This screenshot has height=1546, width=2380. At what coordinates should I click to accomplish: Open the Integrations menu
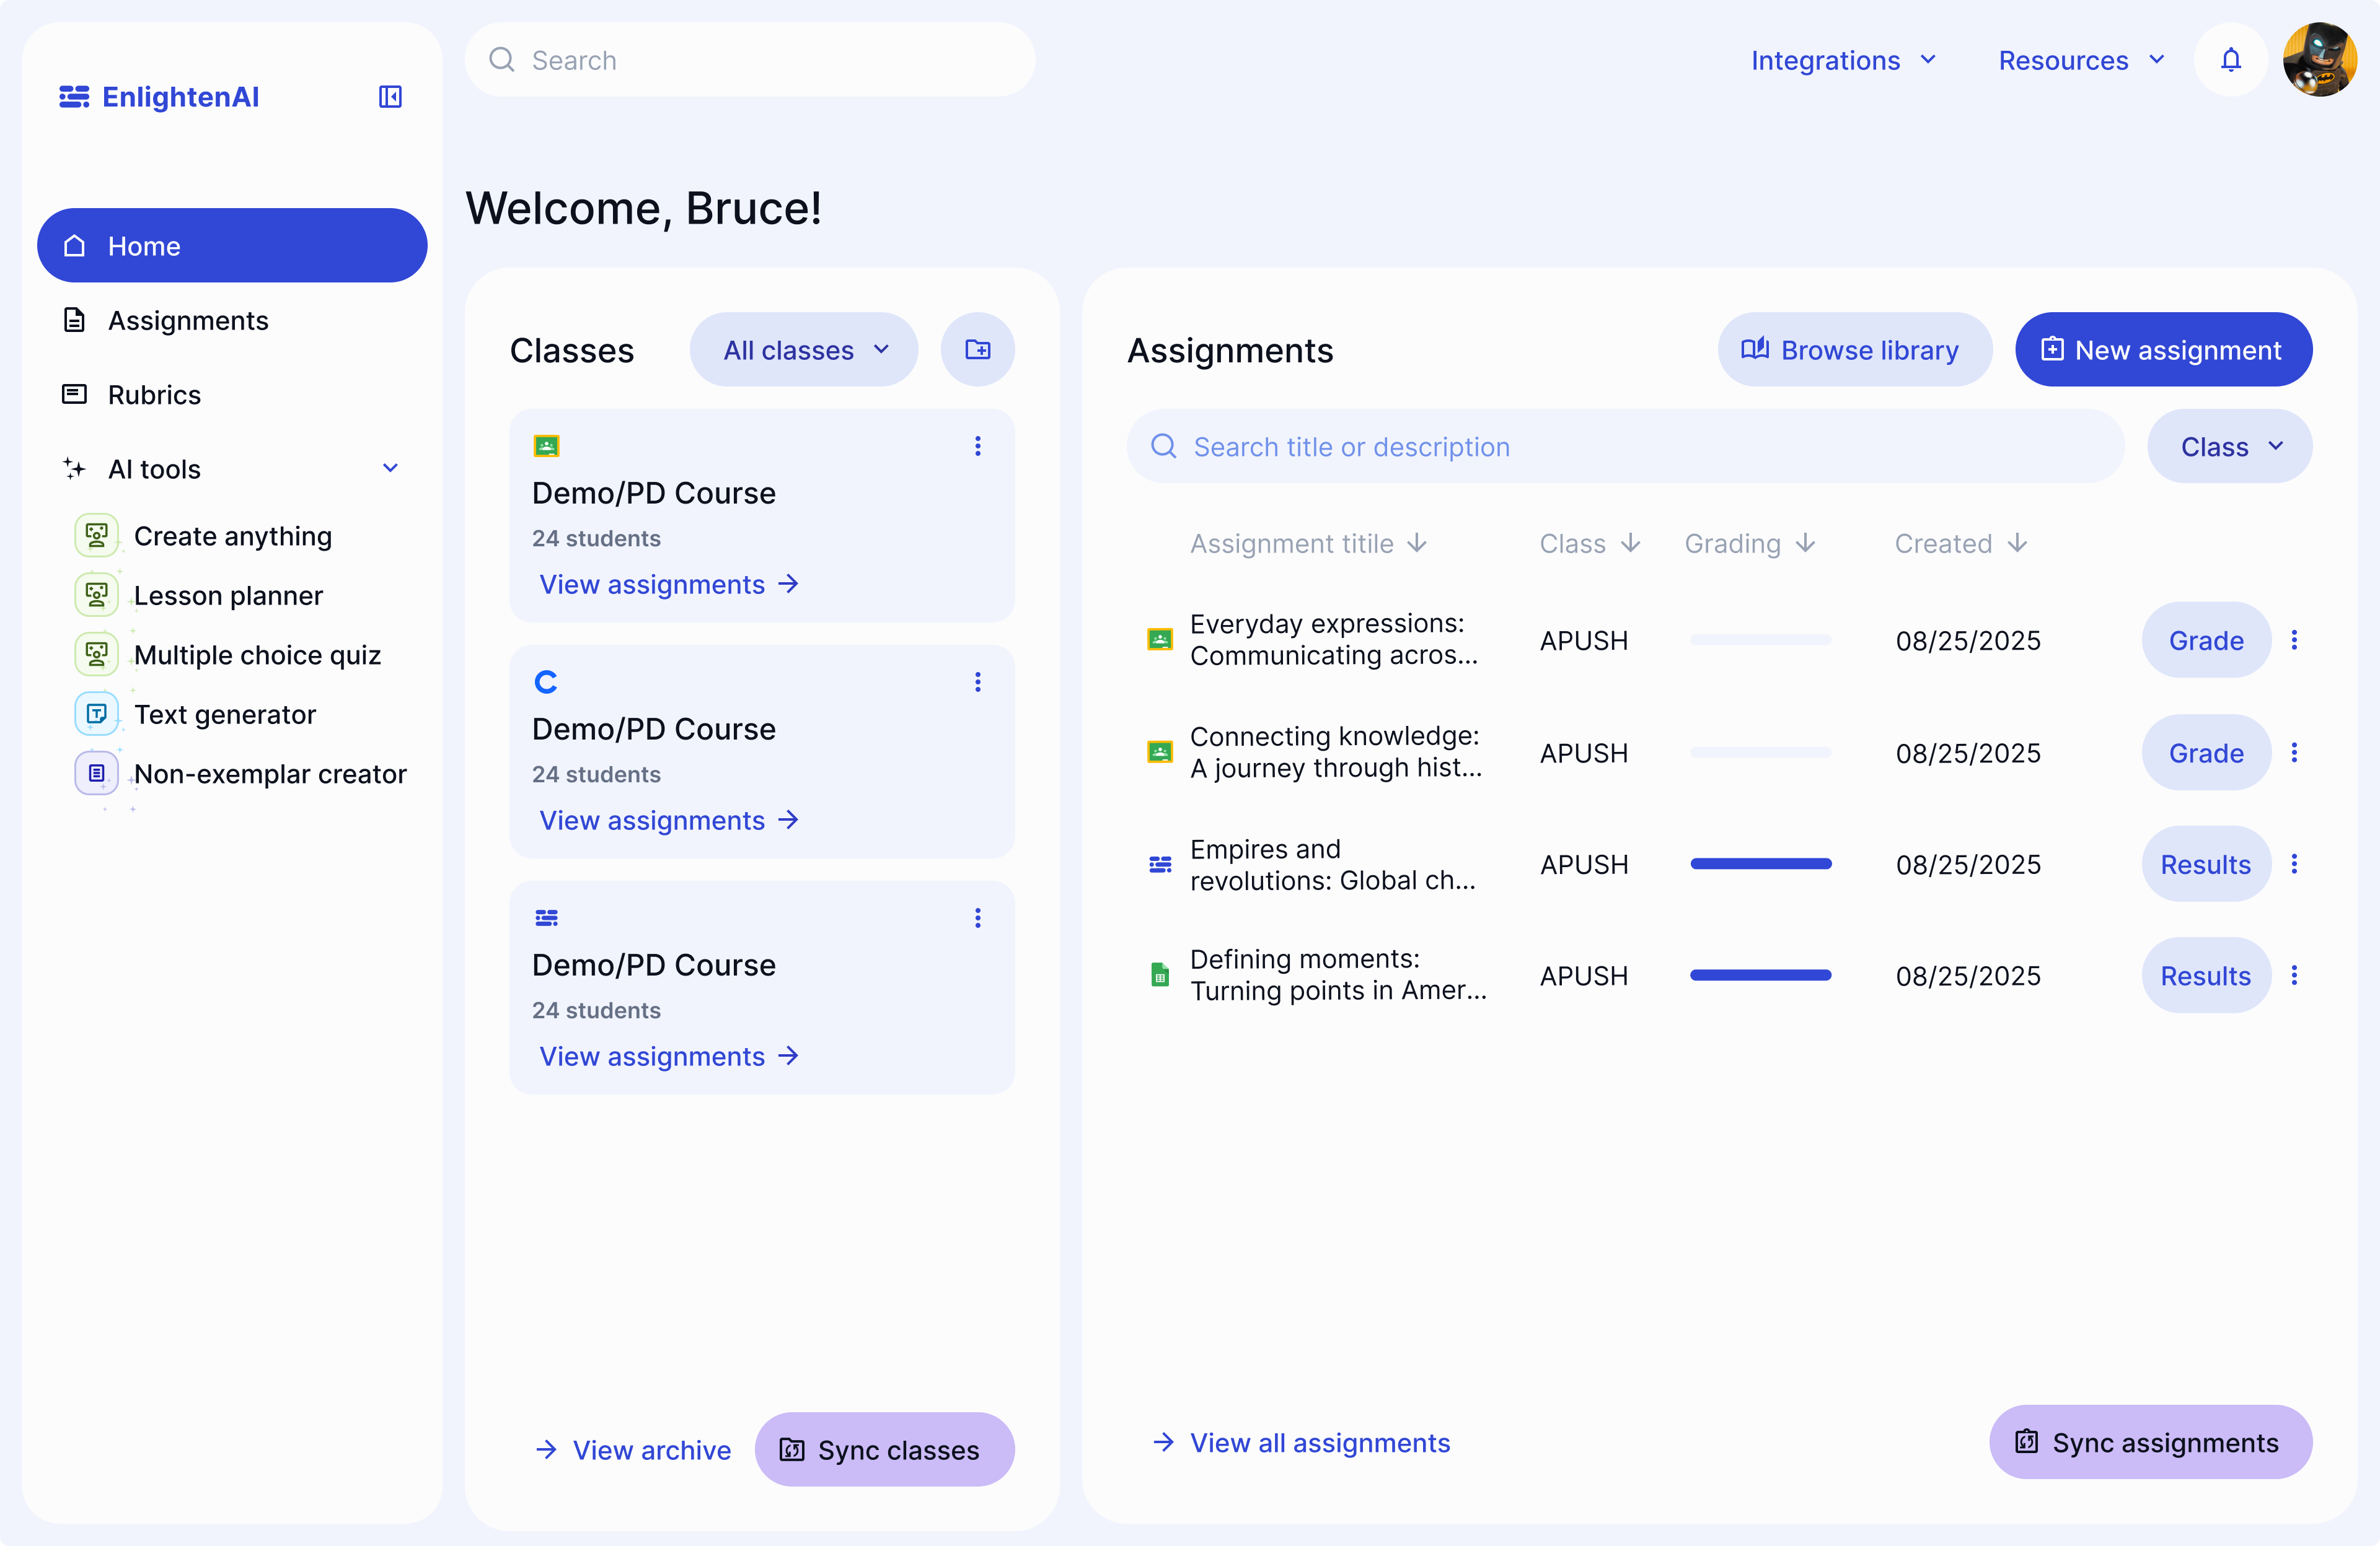[1843, 60]
